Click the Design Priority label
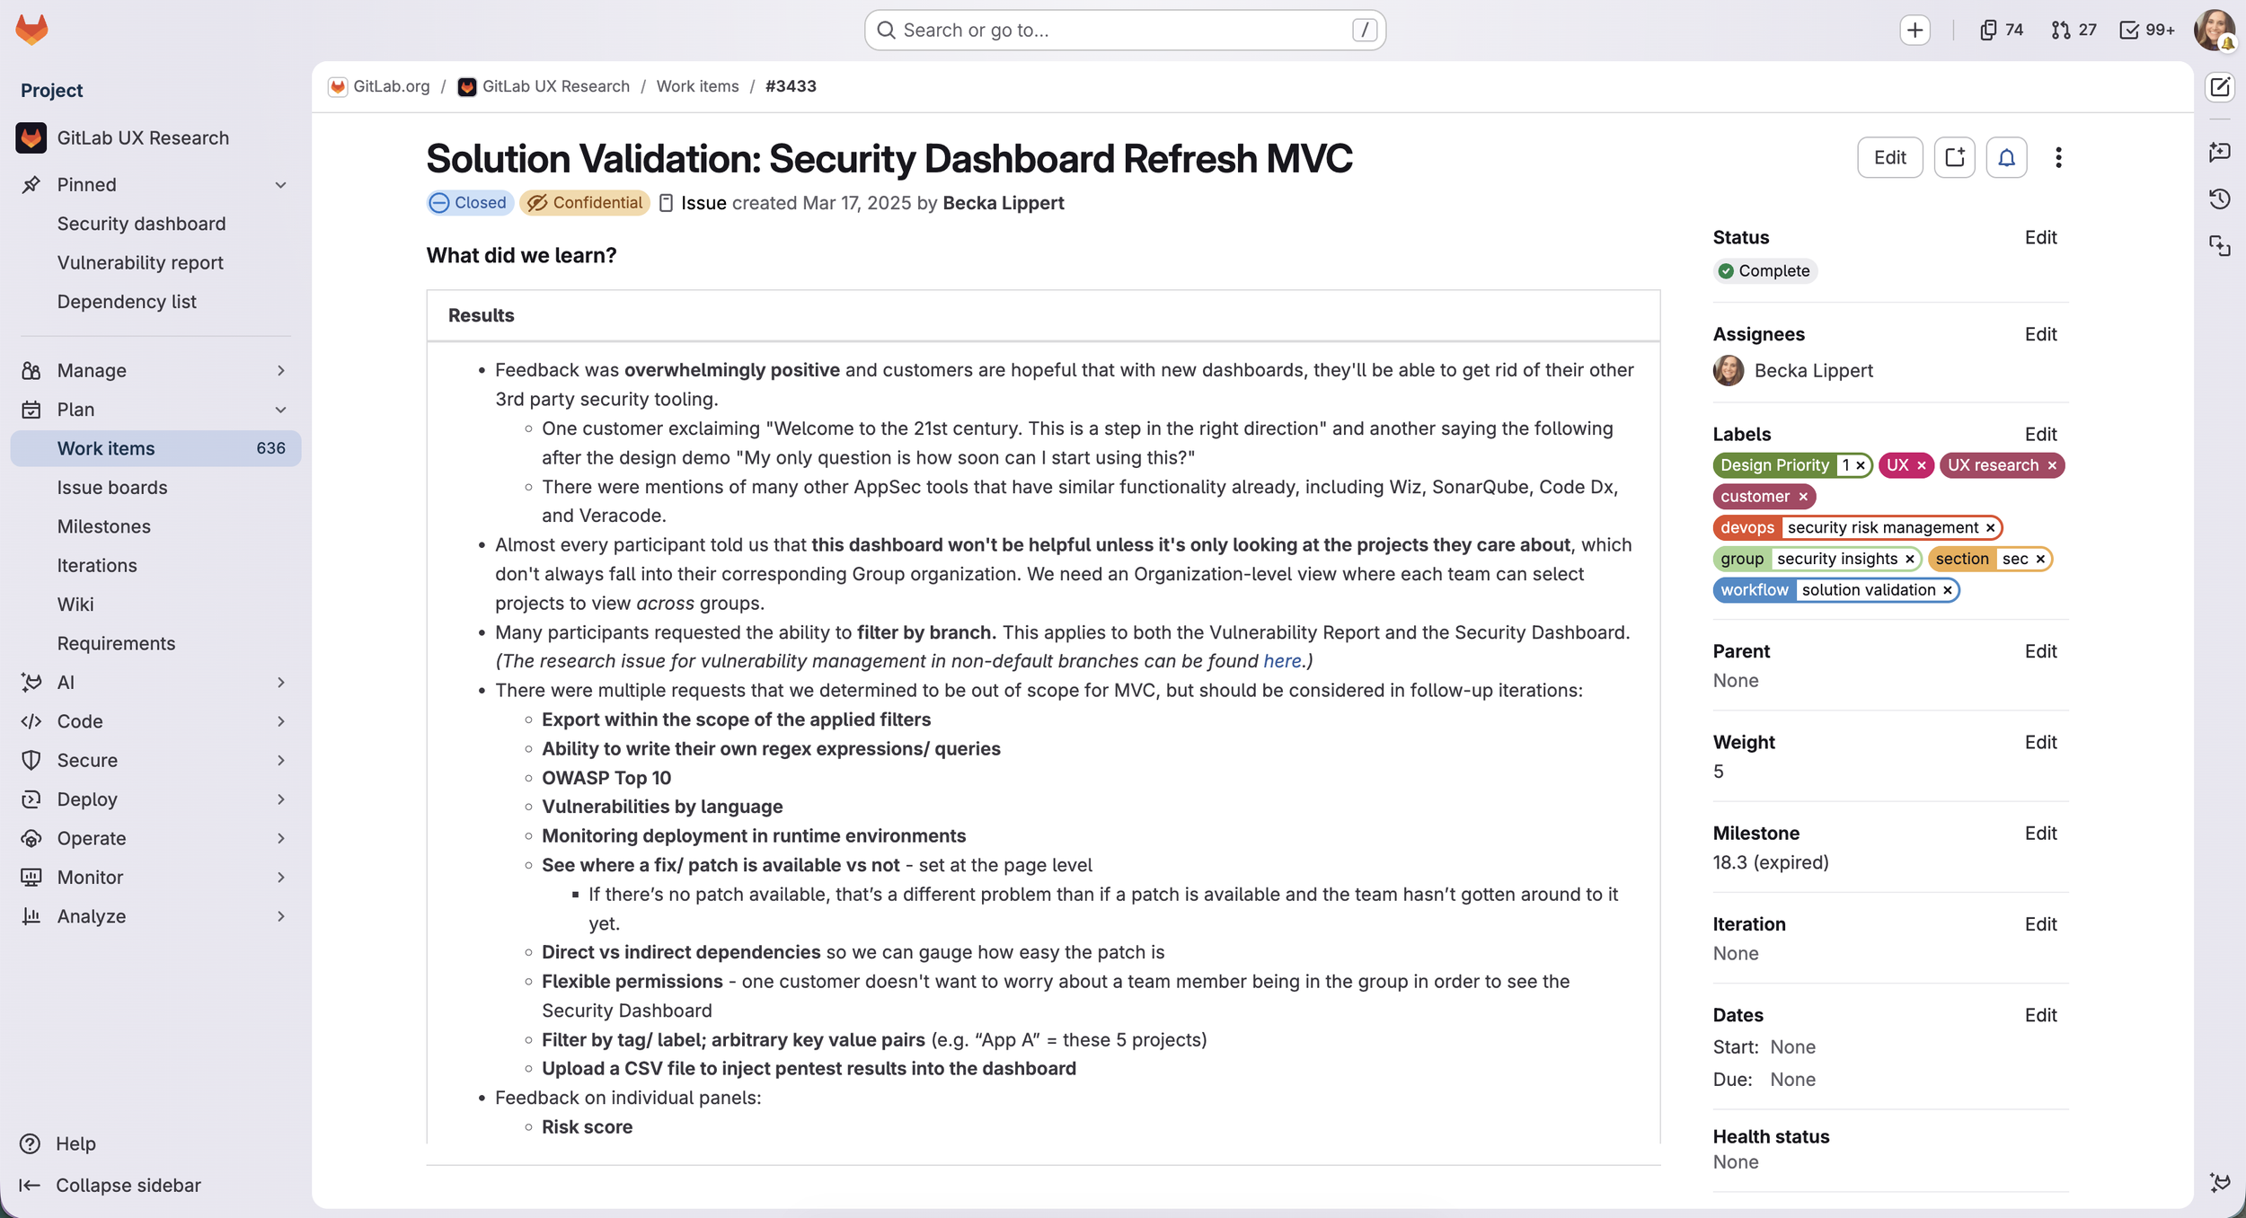 point(1773,465)
